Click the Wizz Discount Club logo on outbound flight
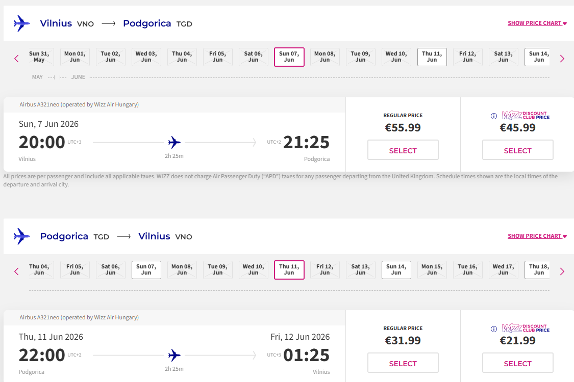 (x=525, y=116)
